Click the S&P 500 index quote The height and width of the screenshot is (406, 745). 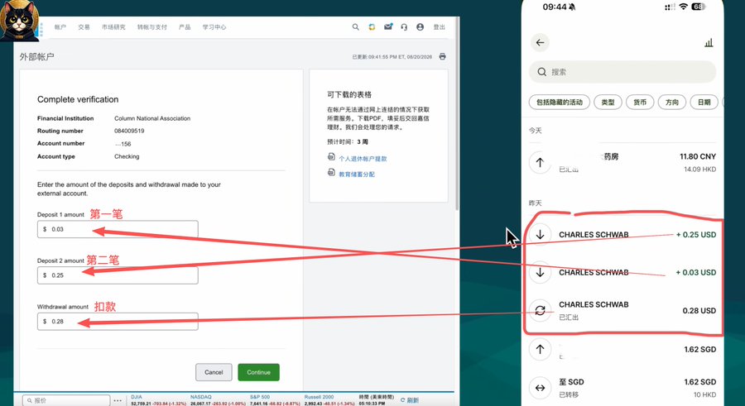point(275,400)
